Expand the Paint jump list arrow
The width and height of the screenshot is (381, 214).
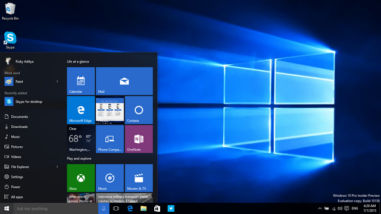tap(57, 81)
